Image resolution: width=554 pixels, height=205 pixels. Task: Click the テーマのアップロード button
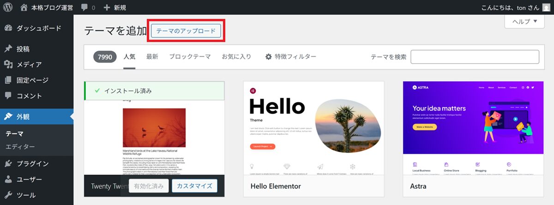tap(186, 31)
